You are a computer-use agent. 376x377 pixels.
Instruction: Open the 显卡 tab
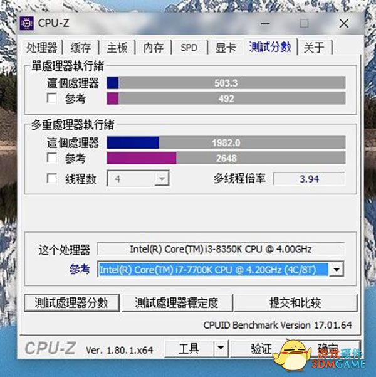[x=226, y=48]
